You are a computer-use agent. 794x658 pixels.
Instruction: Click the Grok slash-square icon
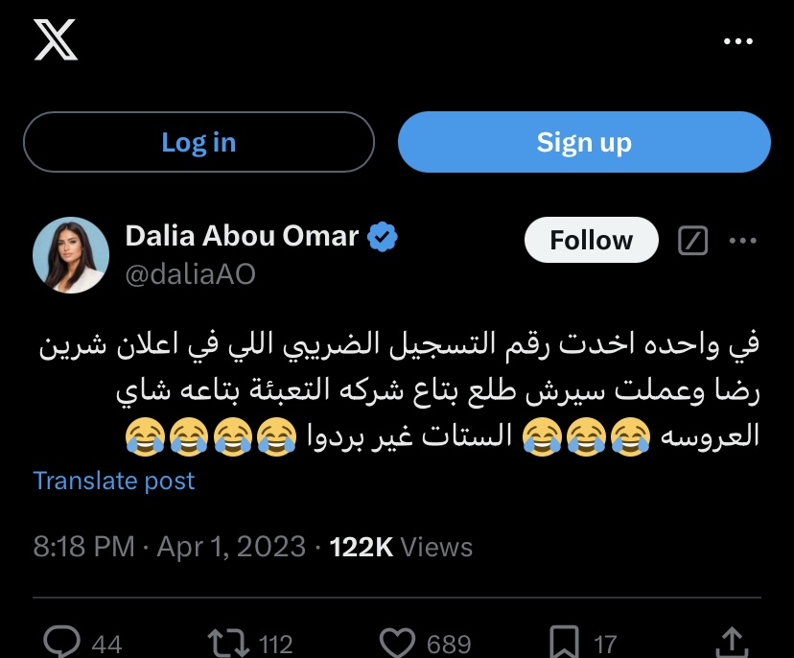point(692,241)
